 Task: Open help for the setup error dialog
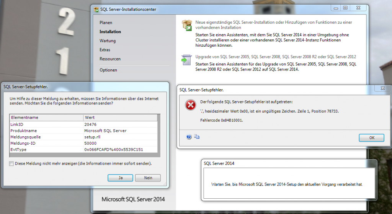point(189,137)
